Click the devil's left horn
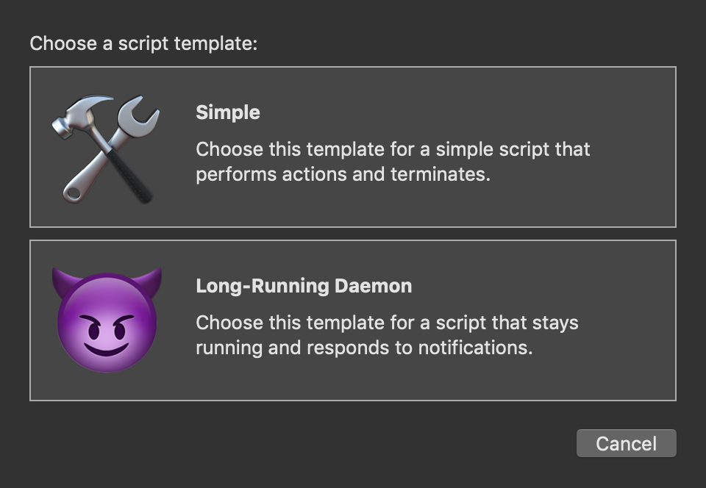The width and height of the screenshot is (706, 488). (63, 281)
